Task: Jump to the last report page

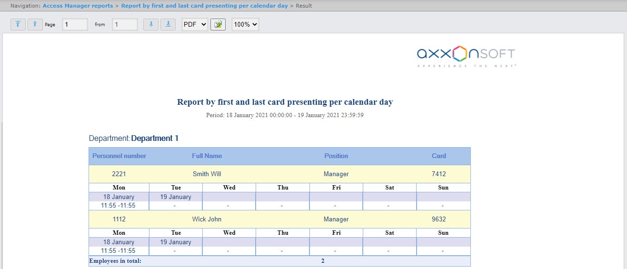Action: coord(168,24)
